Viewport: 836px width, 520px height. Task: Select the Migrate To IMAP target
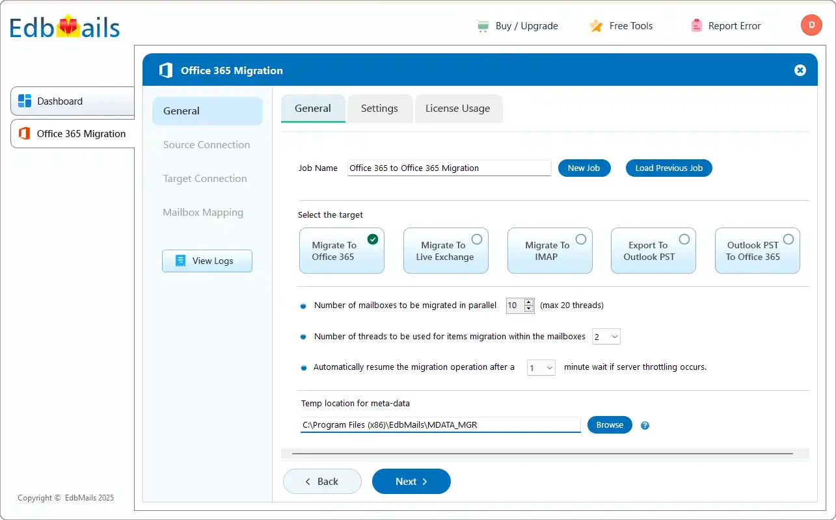(550, 250)
